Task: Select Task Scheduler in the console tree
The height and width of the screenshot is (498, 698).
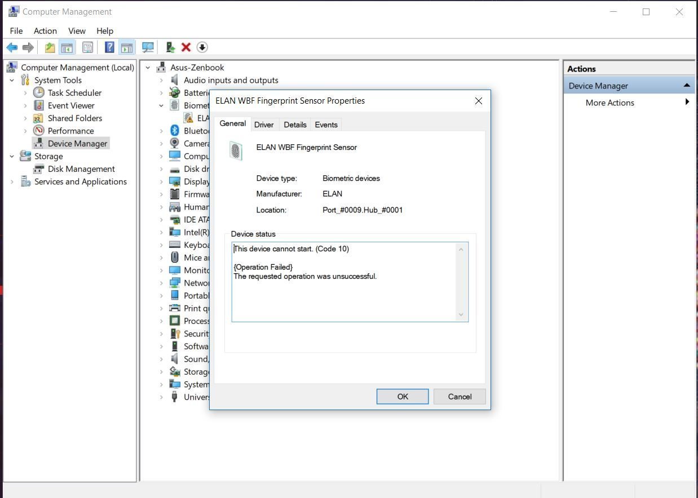Action: [x=74, y=93]
